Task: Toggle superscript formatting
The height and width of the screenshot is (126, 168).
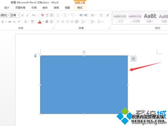Action: click(19, 22)
